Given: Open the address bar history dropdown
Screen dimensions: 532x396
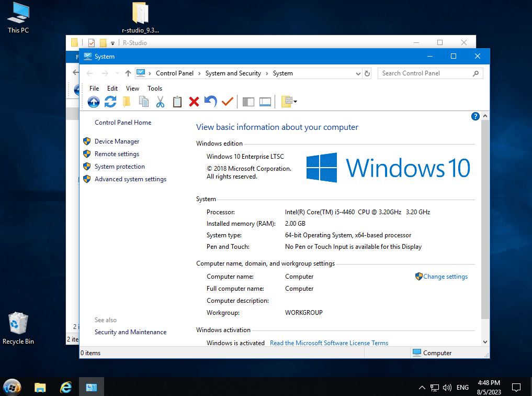Looking at the screenshot, I should coord(358,74).
